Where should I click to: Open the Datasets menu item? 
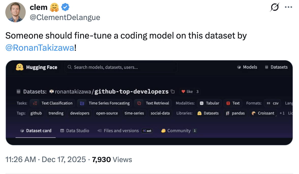[x=276, y=67]
